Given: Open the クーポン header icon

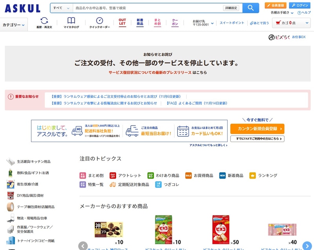Looking at the screenshot, I should click(175, 22).
